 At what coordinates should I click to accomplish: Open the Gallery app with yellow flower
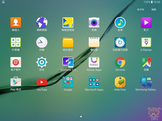68,23
